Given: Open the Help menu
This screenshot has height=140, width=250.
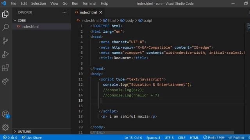Looking at the screenshot, I should 104,3.
